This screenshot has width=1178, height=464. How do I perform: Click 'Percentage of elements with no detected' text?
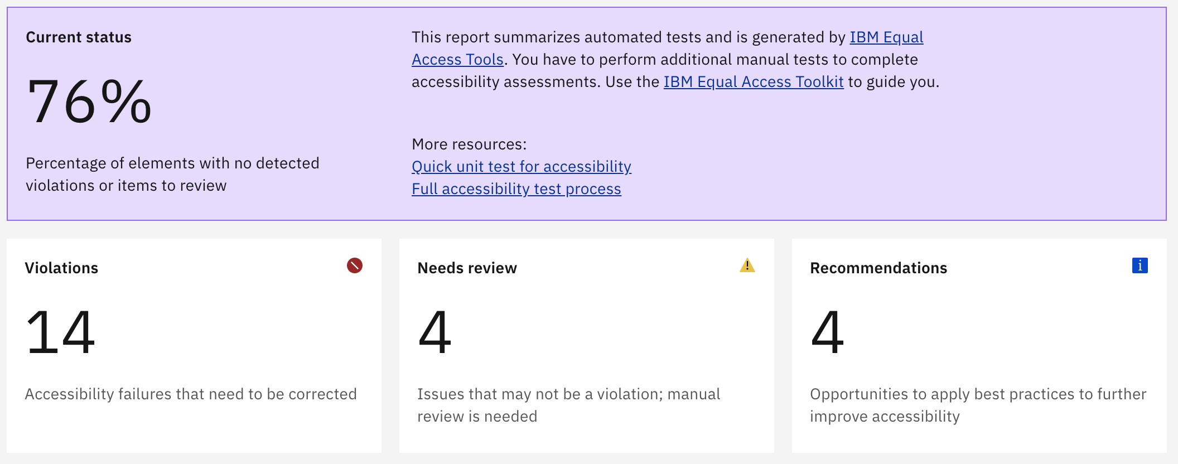(172, 163)
